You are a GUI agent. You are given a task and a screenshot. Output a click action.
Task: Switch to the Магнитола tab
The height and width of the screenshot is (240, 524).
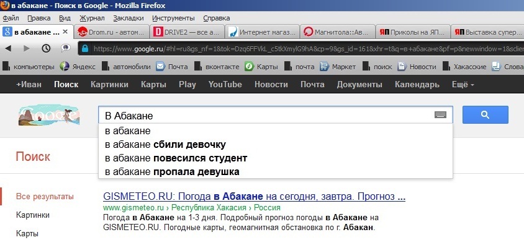pyautogui.click(x=338, y=32)
